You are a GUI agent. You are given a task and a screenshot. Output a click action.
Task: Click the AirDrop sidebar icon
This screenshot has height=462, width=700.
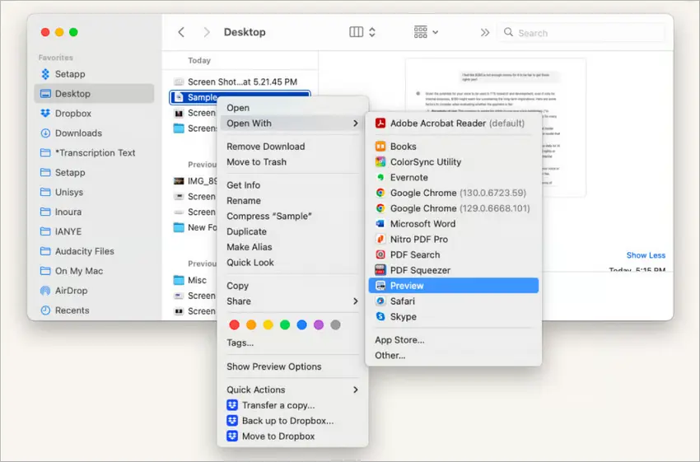tap(45, 291)
